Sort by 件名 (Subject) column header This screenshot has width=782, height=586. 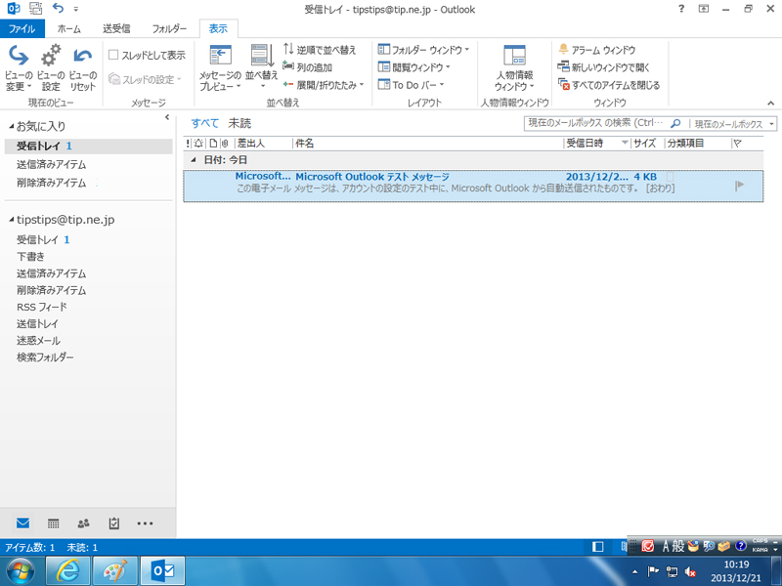click(x=428, y=144)
